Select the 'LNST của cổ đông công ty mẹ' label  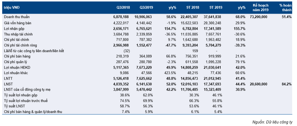pos(28,90)
